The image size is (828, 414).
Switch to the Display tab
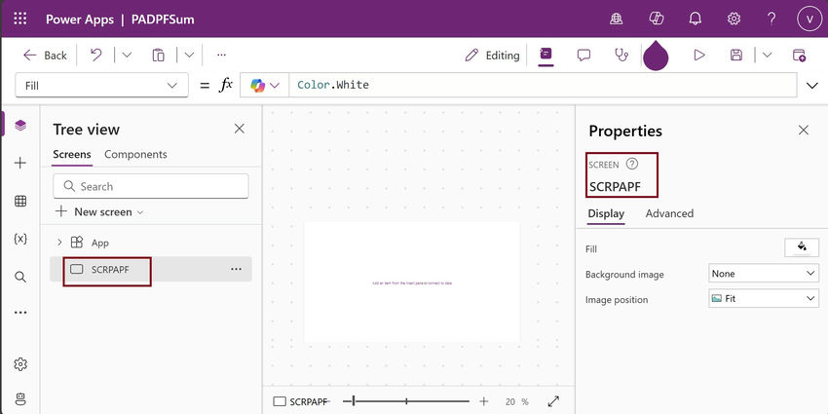606,214
